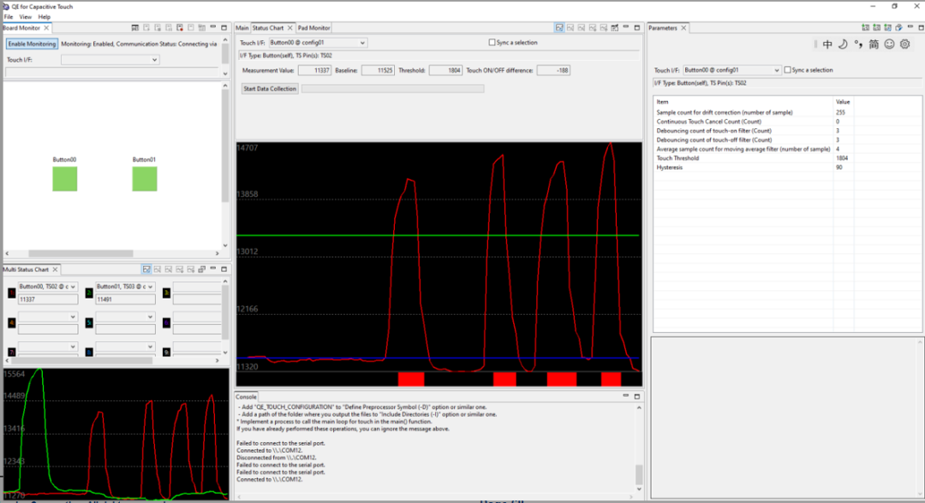Open the View menu
Viewport: 925px width, 503px height.
coord(25,17)
